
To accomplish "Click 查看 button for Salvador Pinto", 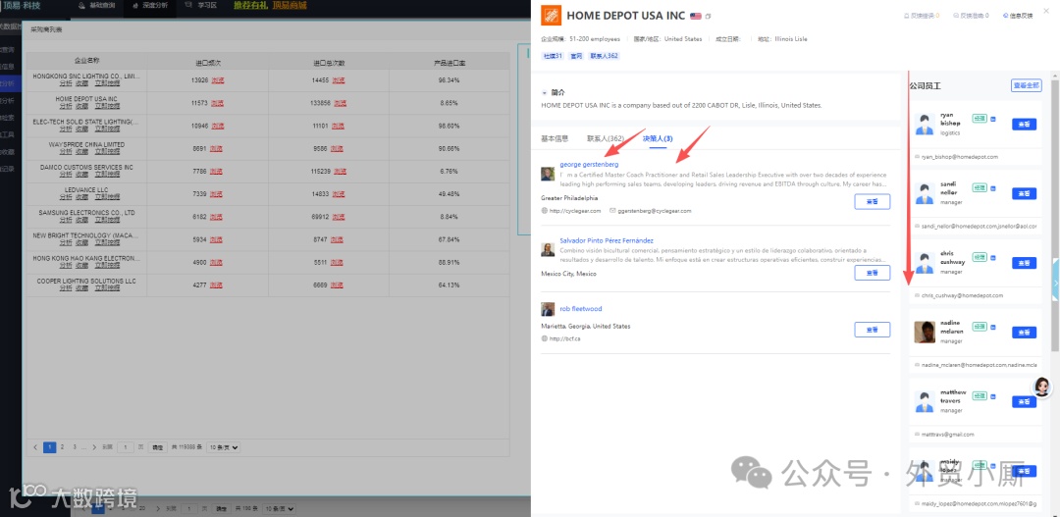I will coord(873,273).
